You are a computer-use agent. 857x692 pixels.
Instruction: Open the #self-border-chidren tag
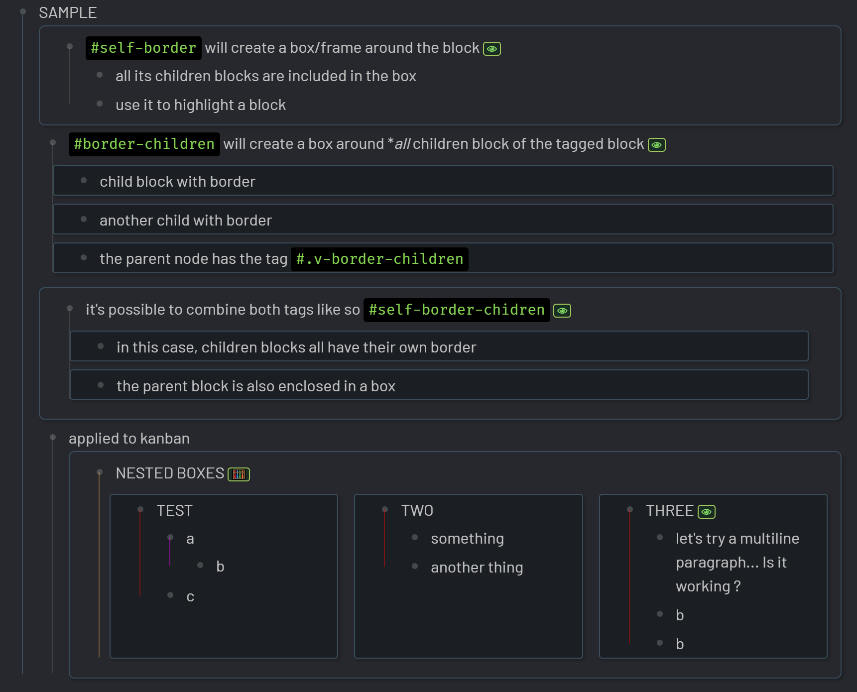click(x=456, y=310)
